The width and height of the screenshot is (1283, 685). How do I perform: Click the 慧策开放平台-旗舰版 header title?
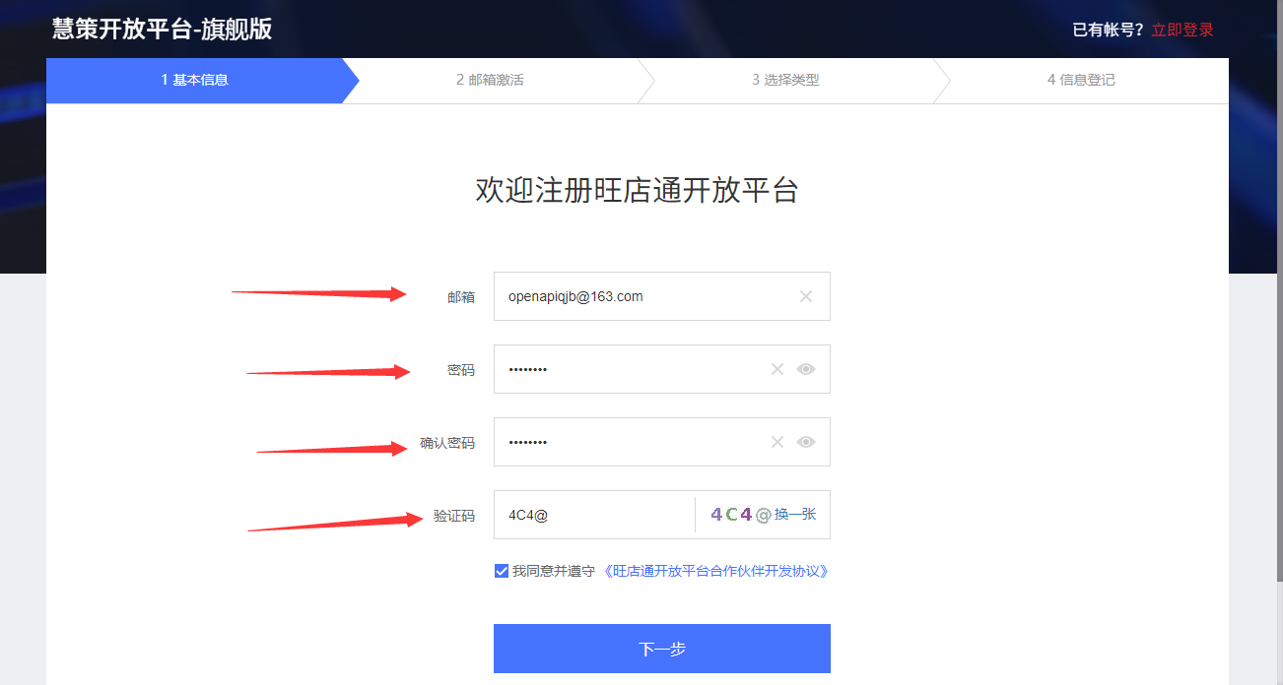click(x=162, y=29)
